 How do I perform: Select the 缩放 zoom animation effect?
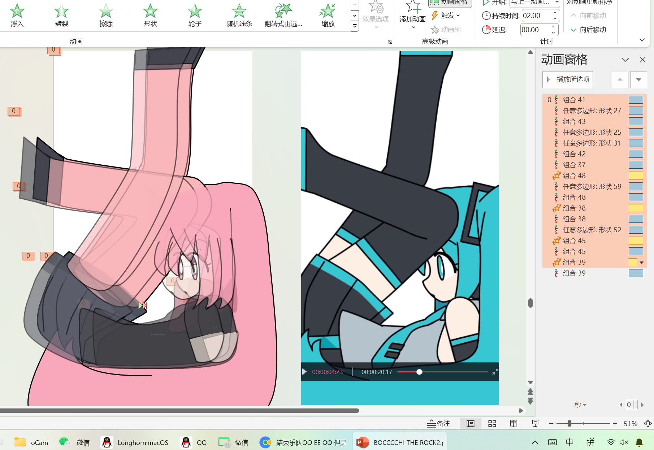(x=328, y=16)
